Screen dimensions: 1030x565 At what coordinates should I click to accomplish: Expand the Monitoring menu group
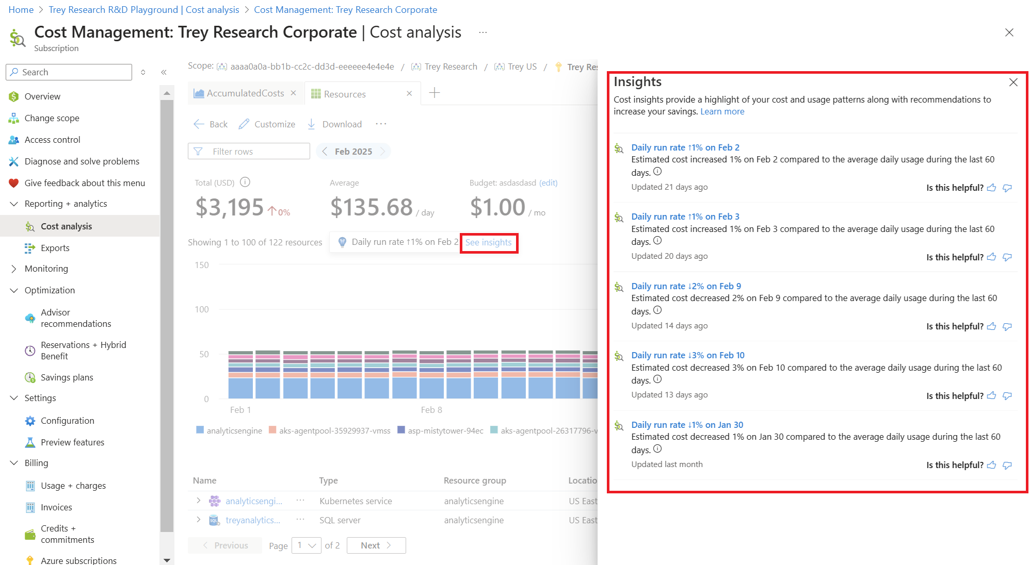(x=14, y=269)
